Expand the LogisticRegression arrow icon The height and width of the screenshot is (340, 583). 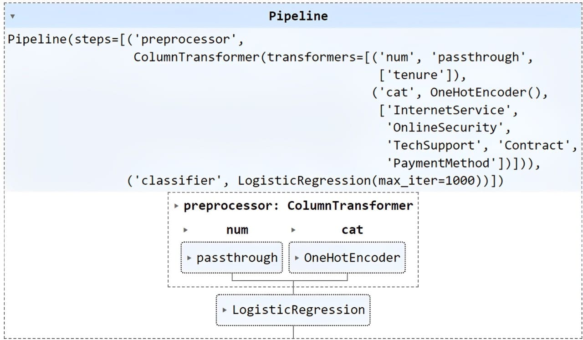225,310
